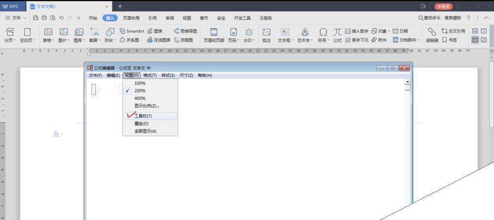Switch to the 开始 ribbon tab
Image resolution: width=494 pixels, height=220 pixels.
click(x=93, y=18)
